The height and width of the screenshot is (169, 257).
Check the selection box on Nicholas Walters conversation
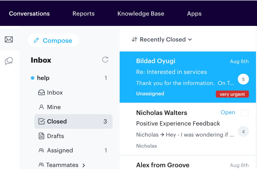pyautogui.click(x=244, y=113)
